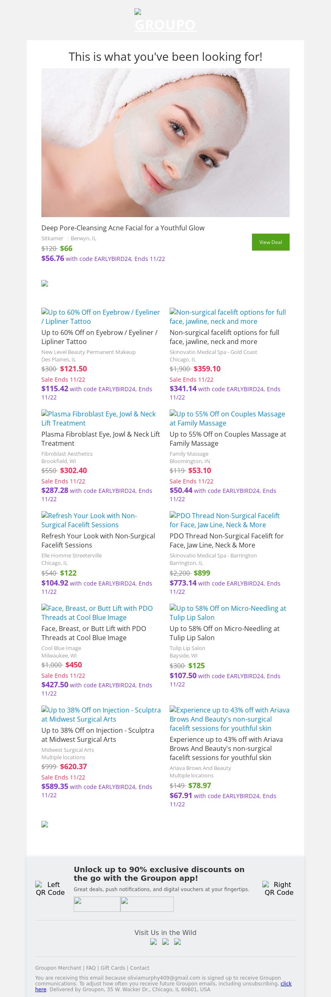Click the second app store badge
The image size is (331, 997).
tap(147, 904)
